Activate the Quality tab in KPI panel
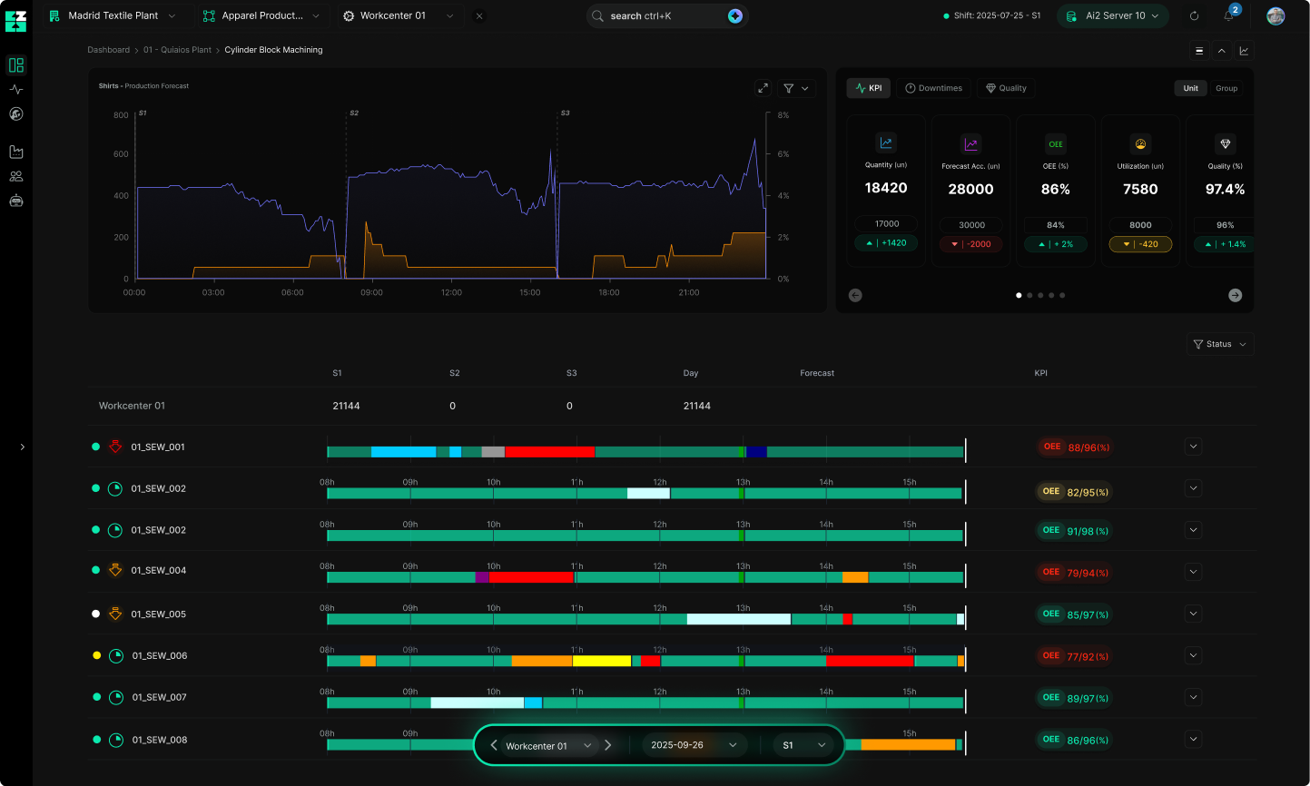 1005,88
